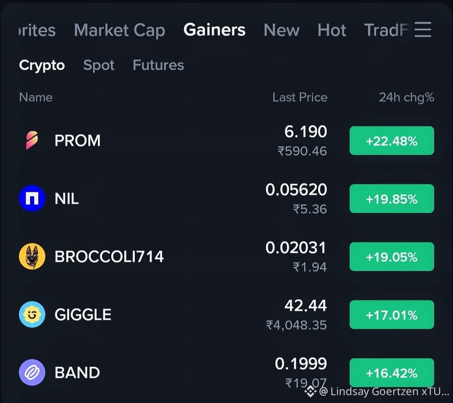Image resolution: width=453 pixels, height=403 pixels.
Task: Select the Crypto sub-tab
Action: coord(42,66)
